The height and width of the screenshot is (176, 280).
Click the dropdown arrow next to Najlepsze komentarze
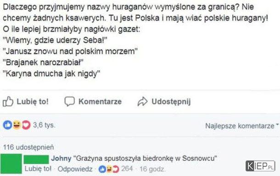coord(277,125)
